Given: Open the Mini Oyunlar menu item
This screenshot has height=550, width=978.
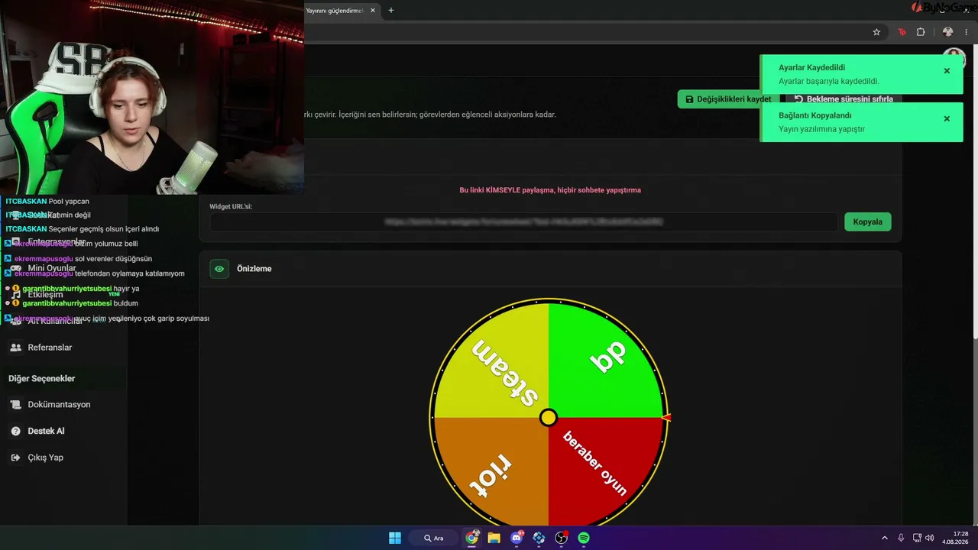Looking at the screenshot, I should (52, 268).
